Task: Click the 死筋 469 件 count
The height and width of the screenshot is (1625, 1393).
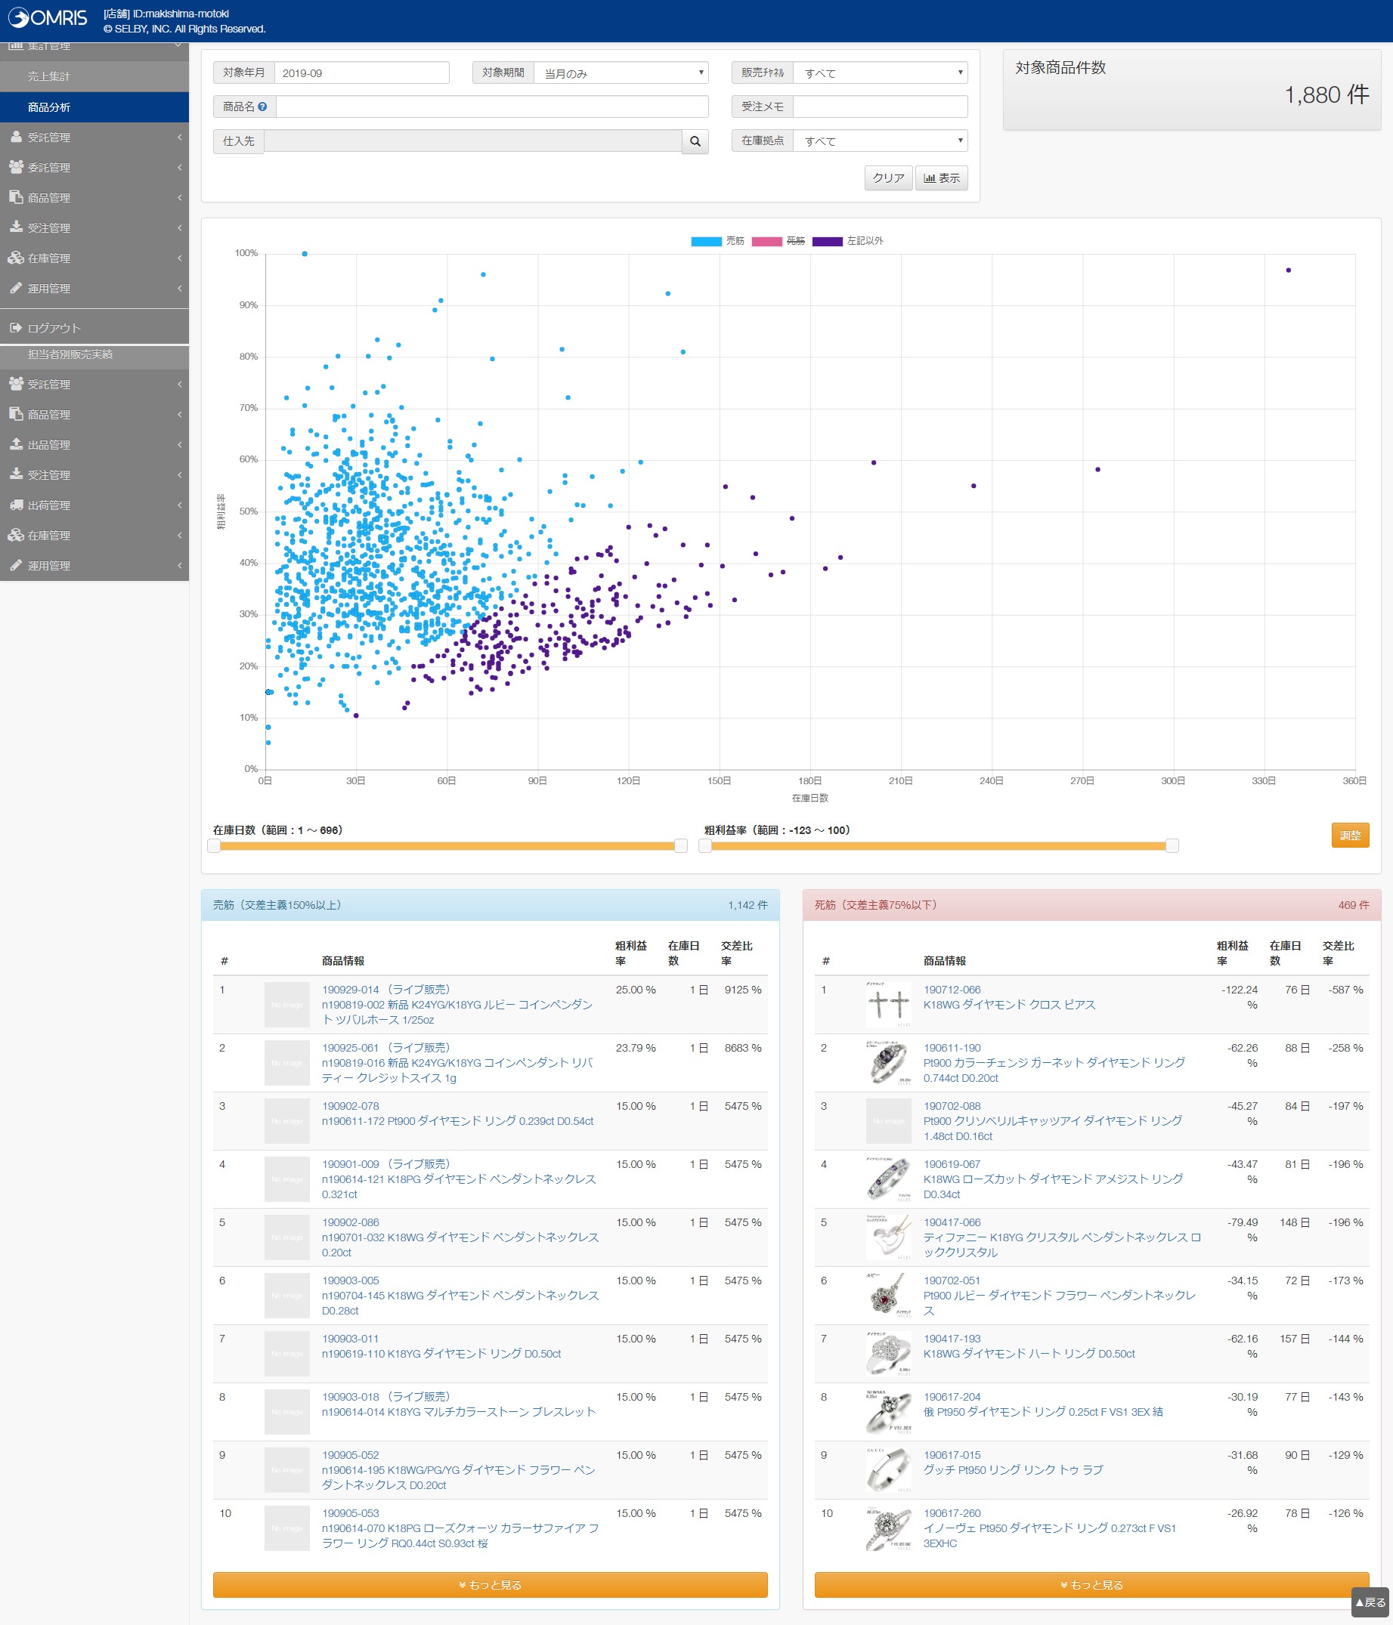Action: coord(1353,905)
